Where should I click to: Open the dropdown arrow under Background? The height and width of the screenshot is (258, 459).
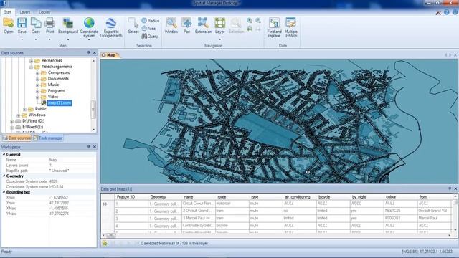pos(68,39)
